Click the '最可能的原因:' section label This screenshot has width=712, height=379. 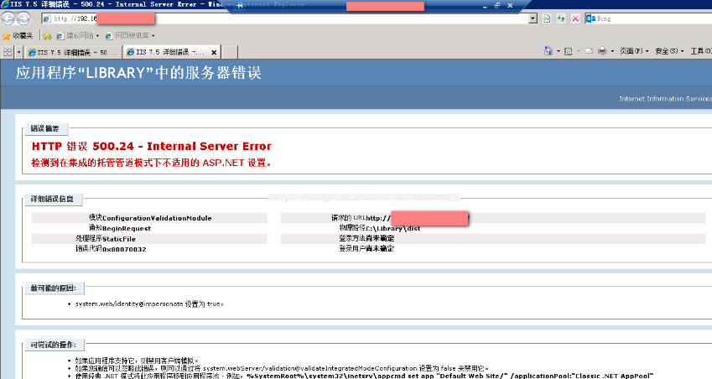(53, 288)
